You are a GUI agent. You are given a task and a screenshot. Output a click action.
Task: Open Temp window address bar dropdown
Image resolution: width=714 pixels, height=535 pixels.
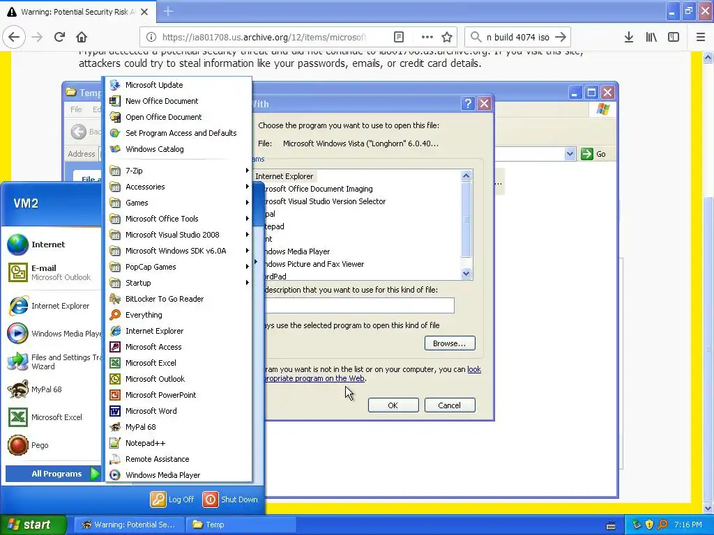(x=570, y=154)
